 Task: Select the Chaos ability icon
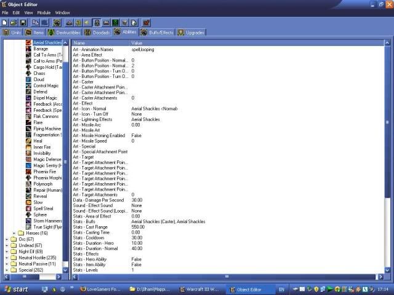(x=29, y=73)
